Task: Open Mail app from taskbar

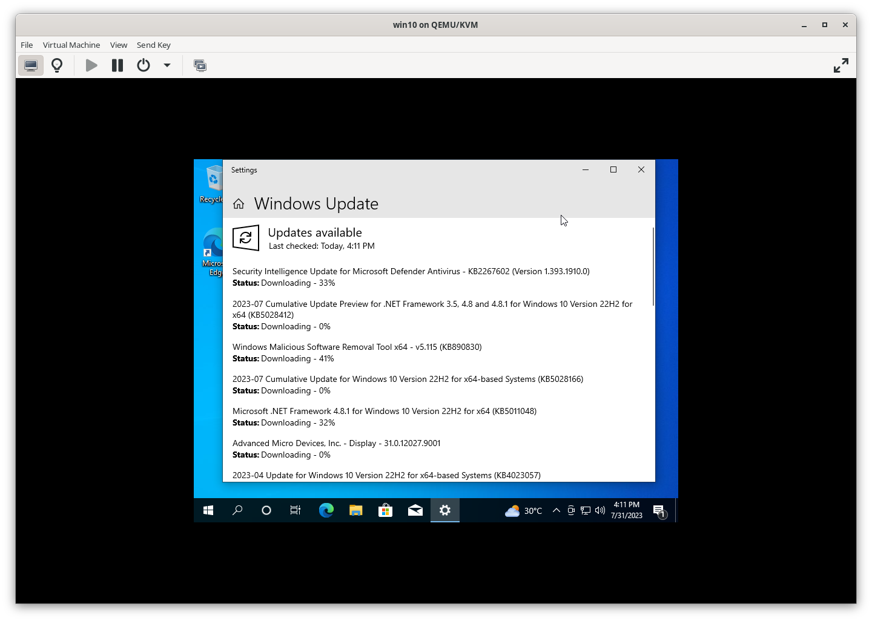Action: click(415, 510)
